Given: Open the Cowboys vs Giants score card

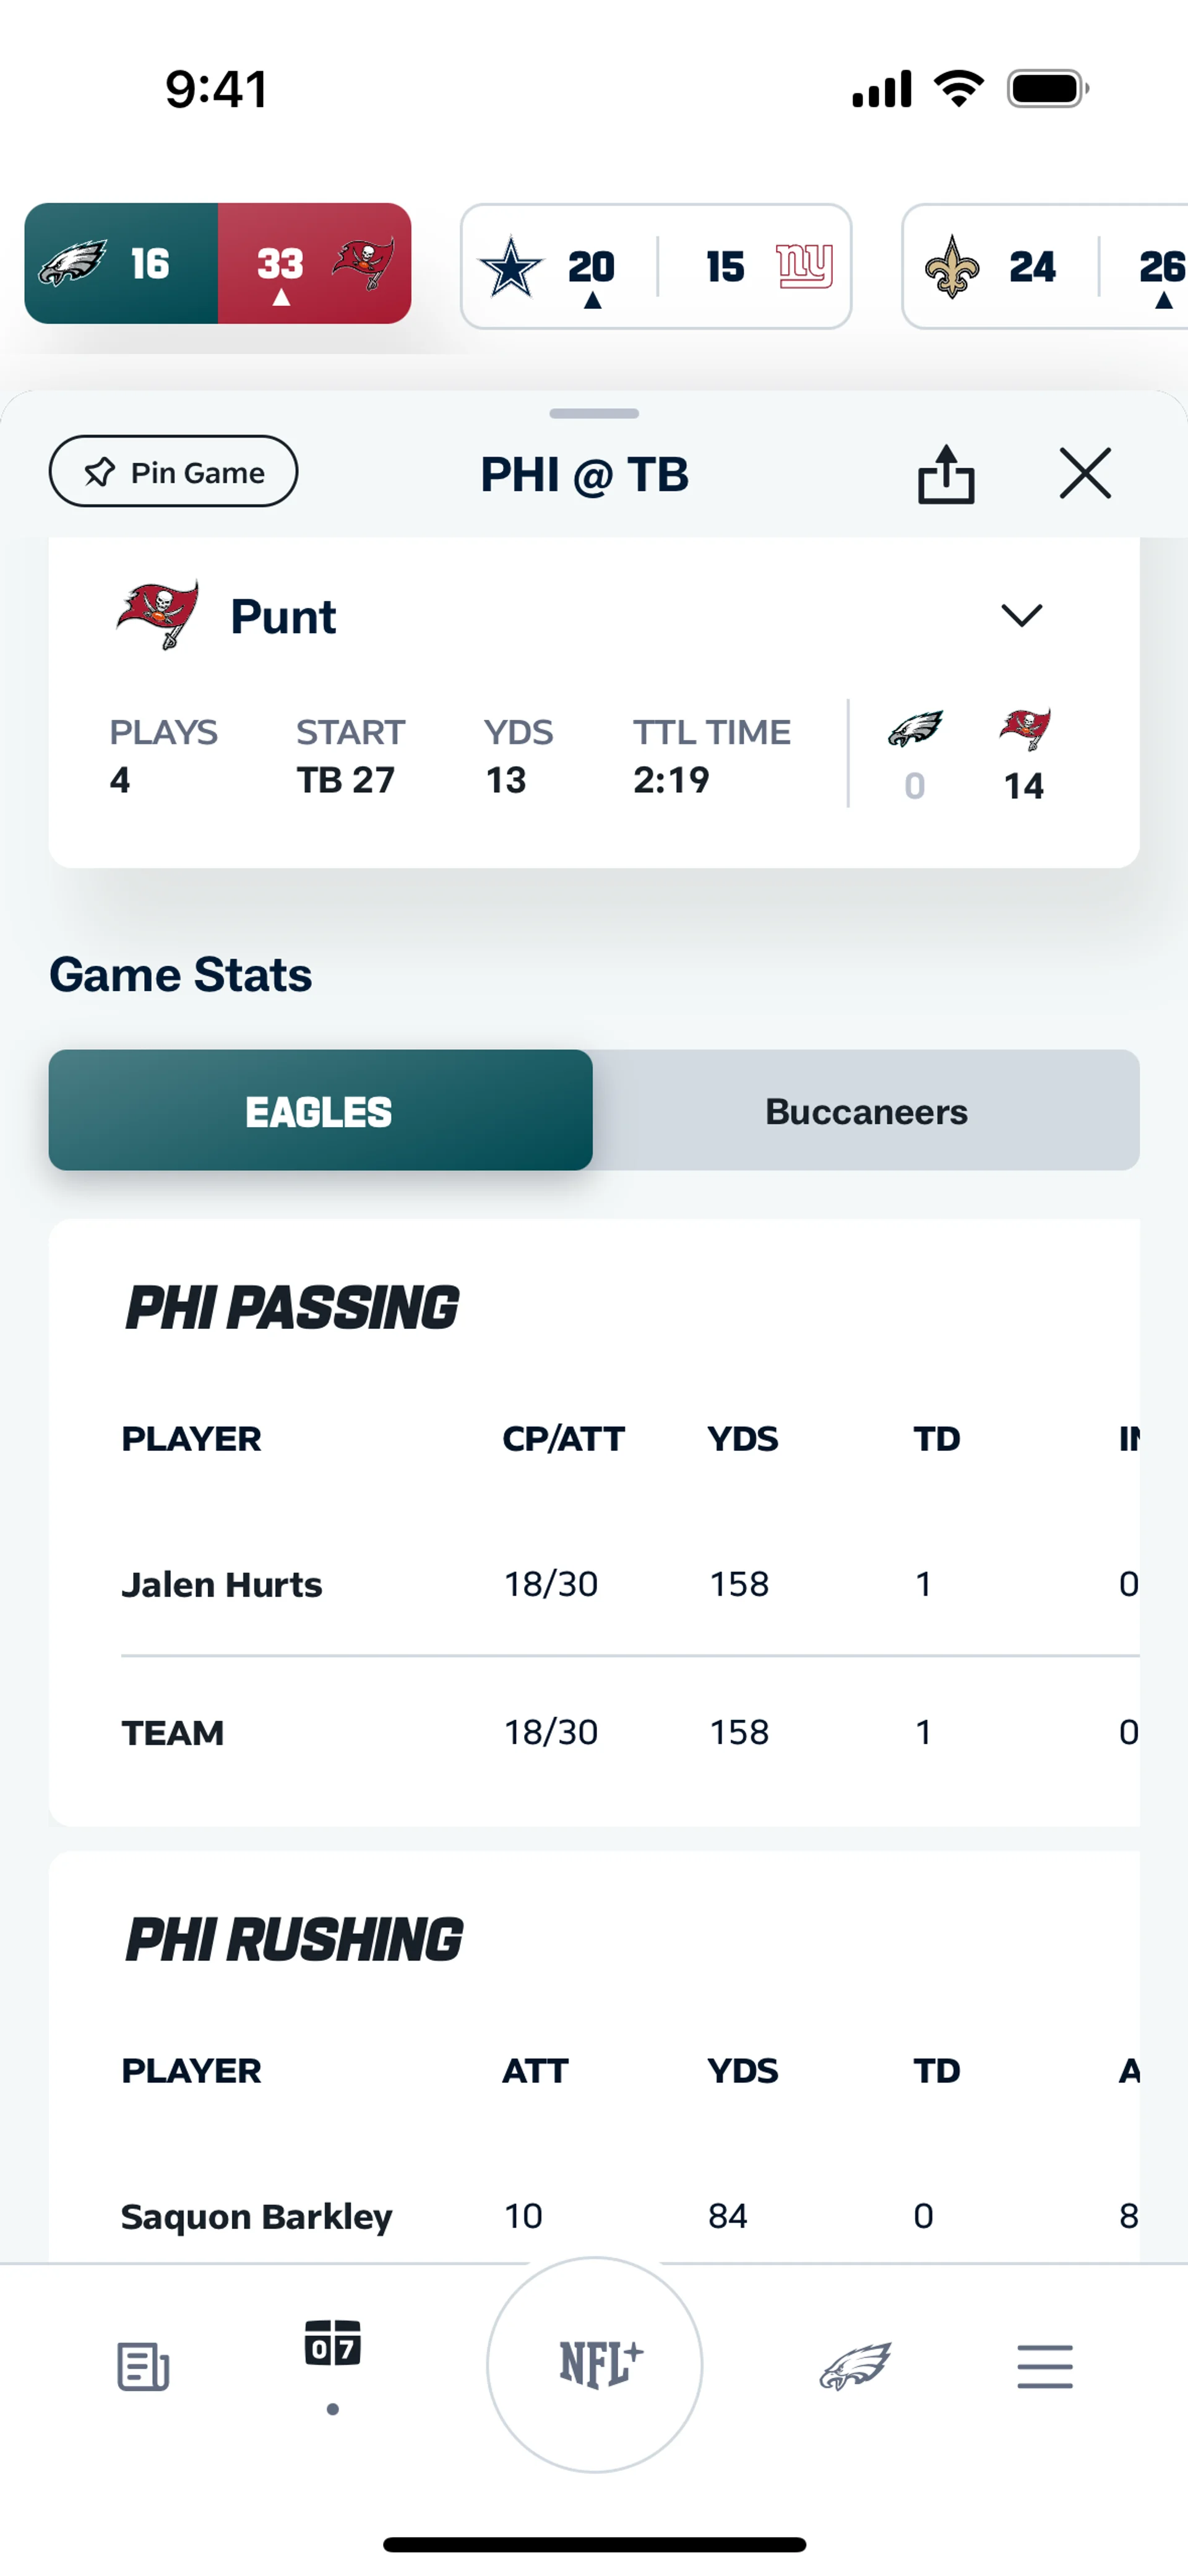Looking at the screenshot, I should click(x=656, y=267).
